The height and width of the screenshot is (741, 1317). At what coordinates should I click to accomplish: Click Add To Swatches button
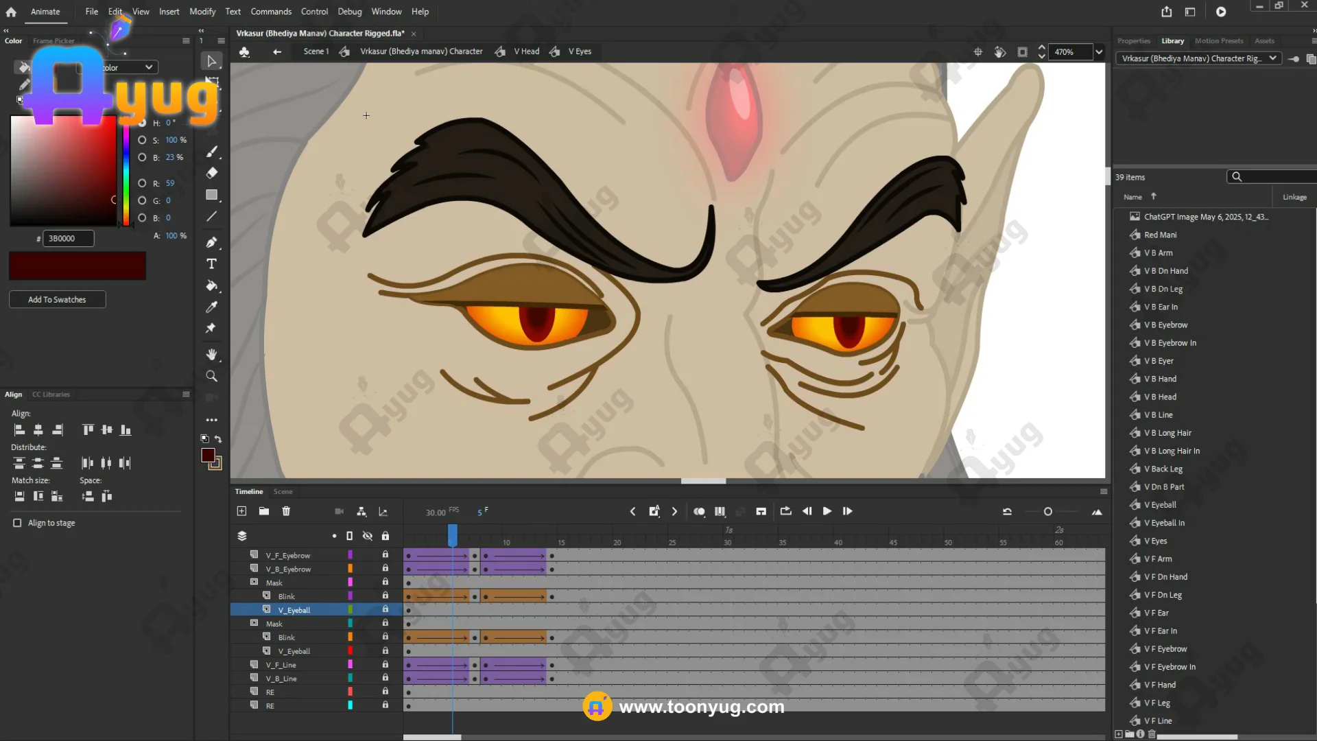pyautogui.click(x=57, y=300)
